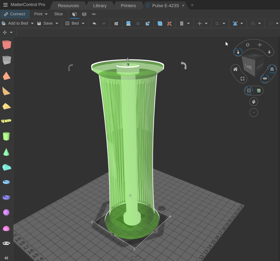
Task: Open the transform move dropdown arrow
Action: (x=206, y=23)
